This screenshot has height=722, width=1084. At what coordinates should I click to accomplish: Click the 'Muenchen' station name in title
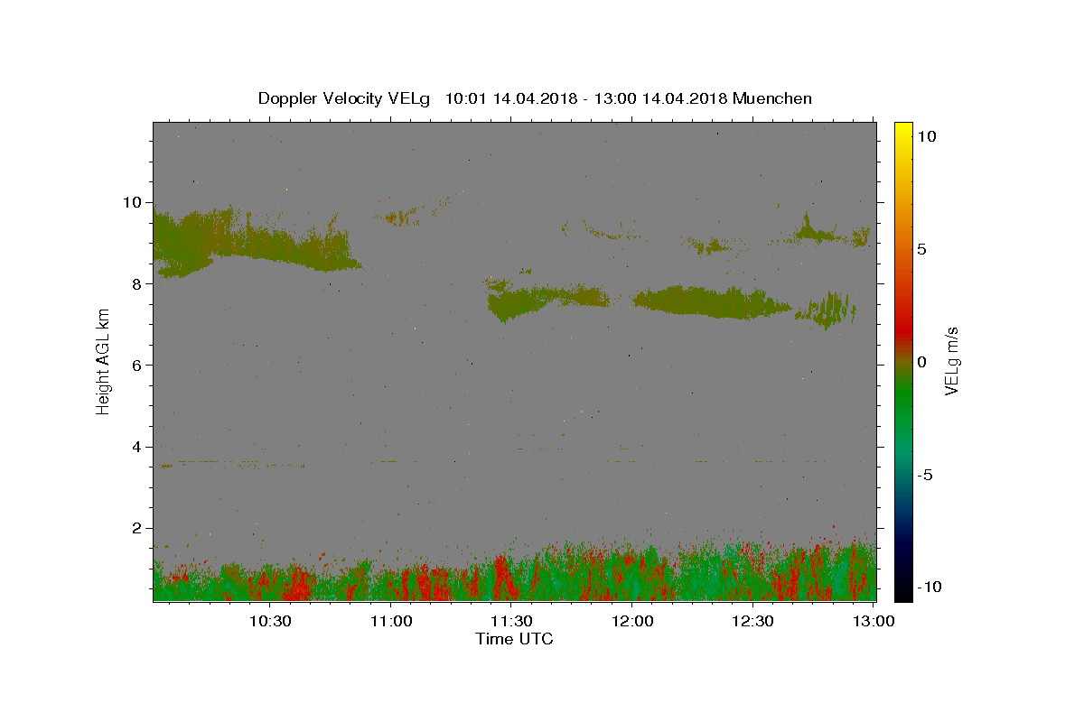point(772,98)
